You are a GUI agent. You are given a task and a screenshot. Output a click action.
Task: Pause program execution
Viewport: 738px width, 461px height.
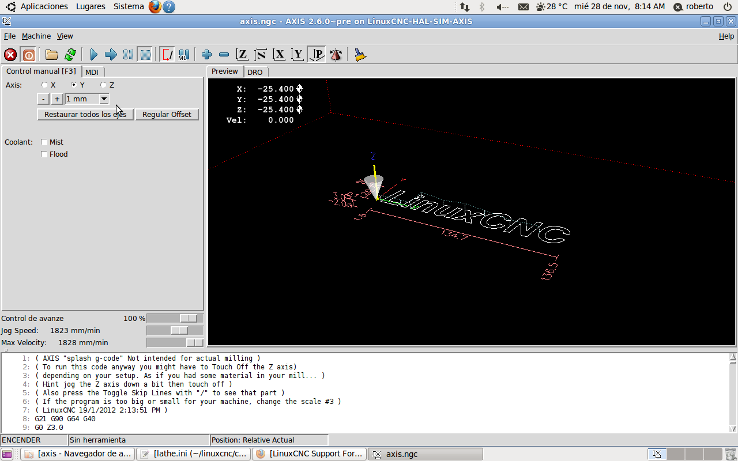pyautogui.click(x=128, y=55)
